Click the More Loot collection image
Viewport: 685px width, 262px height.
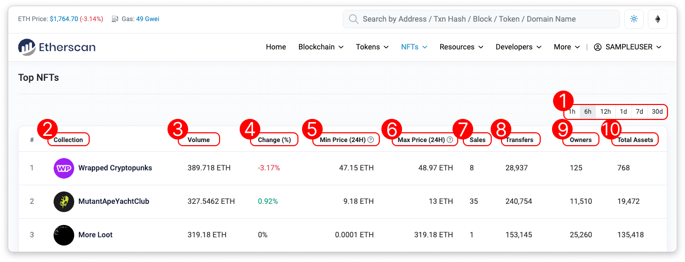tap(64, 235)
